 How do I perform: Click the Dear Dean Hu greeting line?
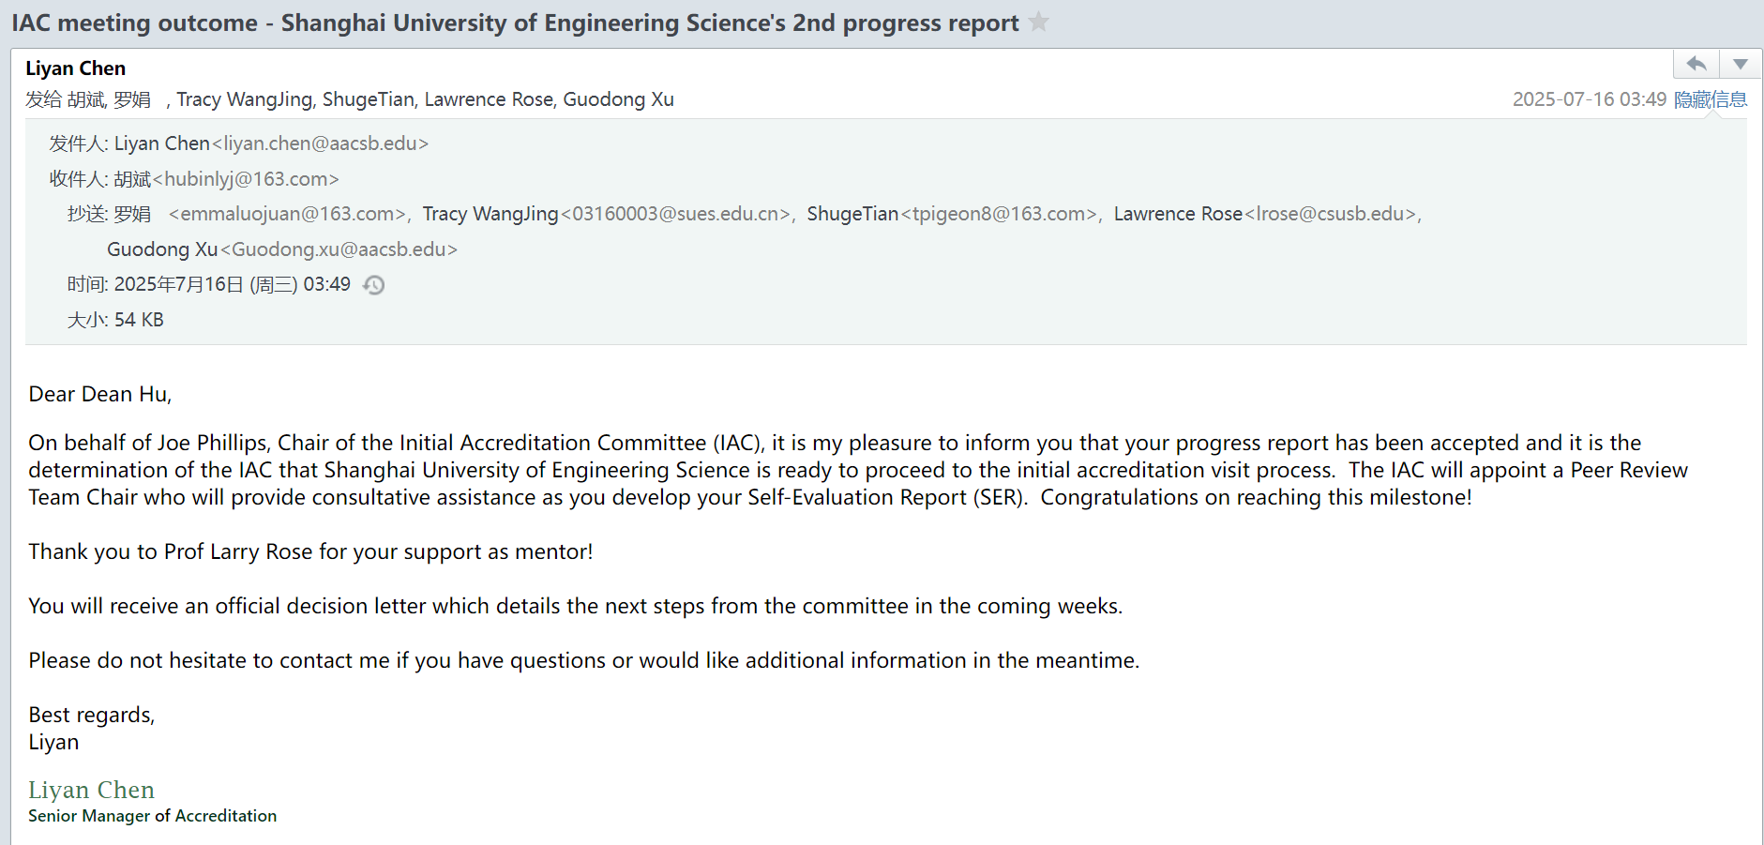[x=100, y=394]
